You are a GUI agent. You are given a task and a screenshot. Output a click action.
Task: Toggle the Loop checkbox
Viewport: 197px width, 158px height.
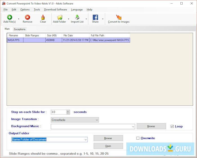tap(172, 126)
